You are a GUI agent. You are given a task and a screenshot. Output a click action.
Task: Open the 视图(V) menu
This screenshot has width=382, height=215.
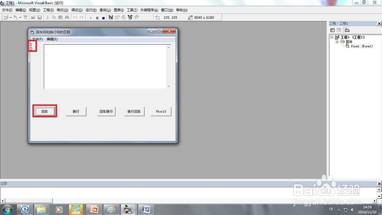[x=34, y=10]
